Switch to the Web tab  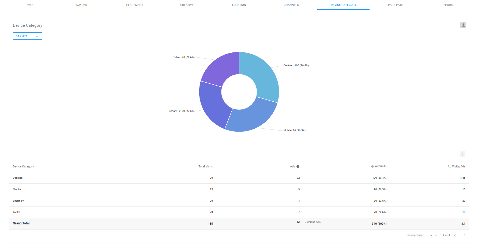[30, 5]
